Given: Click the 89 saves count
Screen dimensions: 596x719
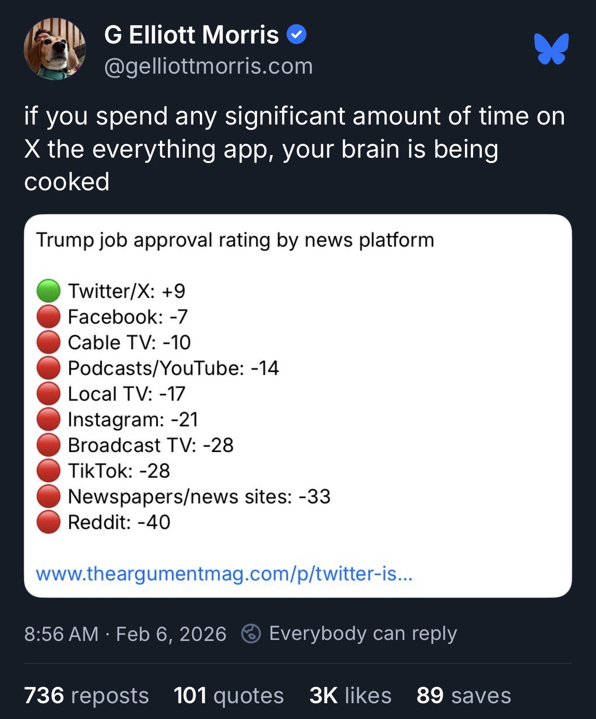Looking at the screenshot, I should pos(464,695).
